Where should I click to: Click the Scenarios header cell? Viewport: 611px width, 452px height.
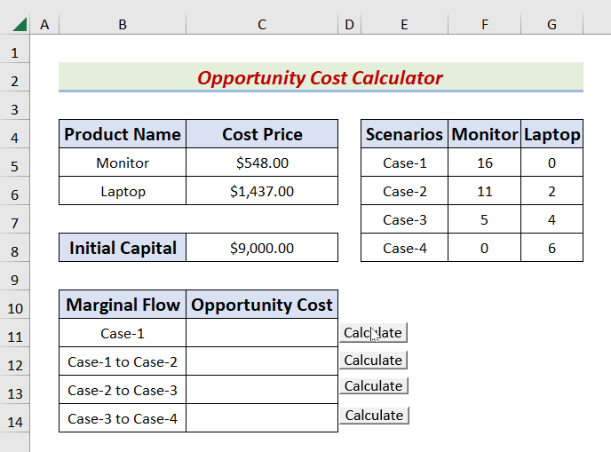click(x=404, y=135)
